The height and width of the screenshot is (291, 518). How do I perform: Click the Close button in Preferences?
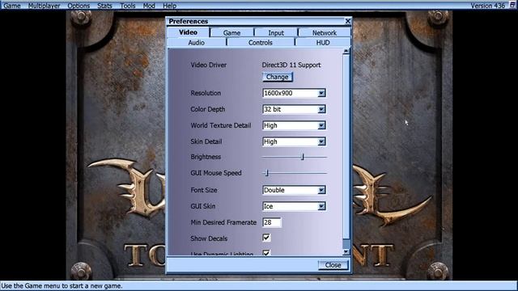333,265
